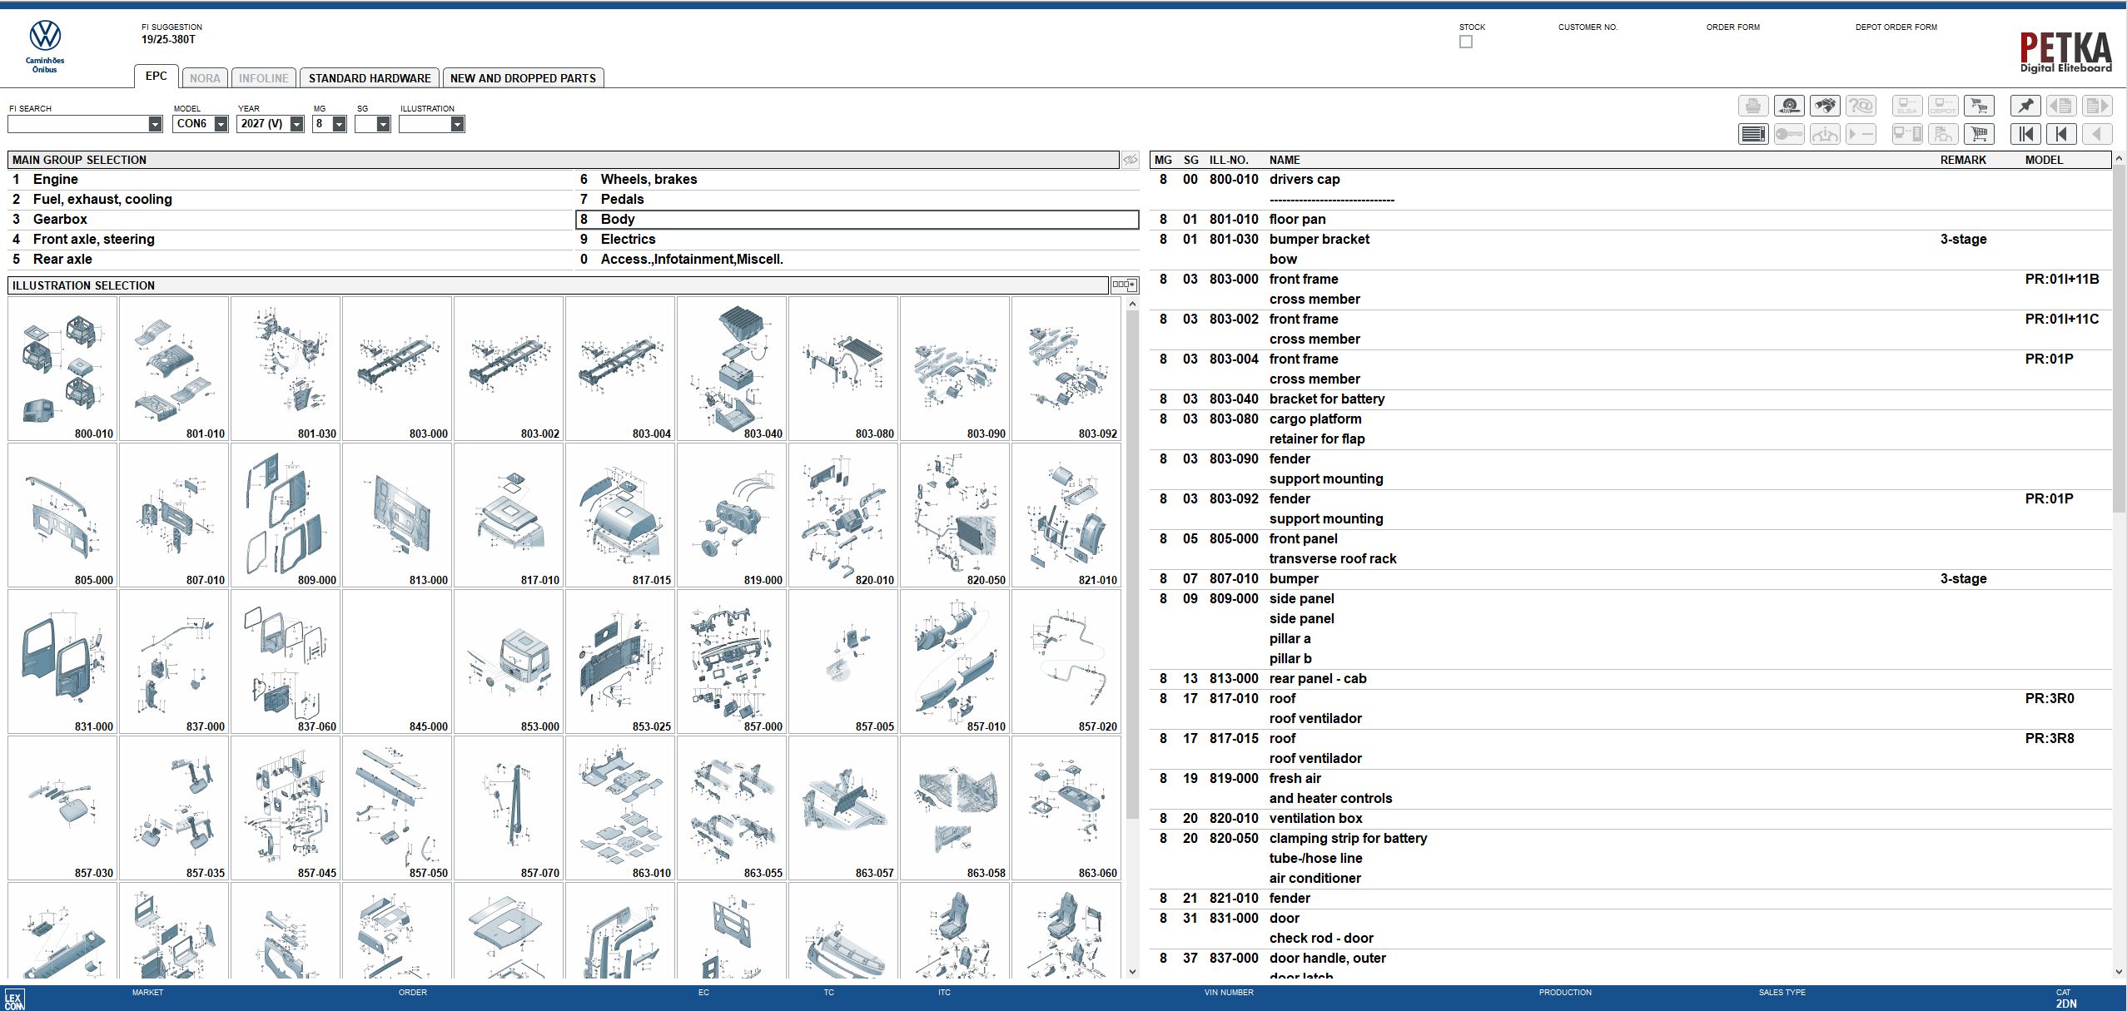Select main group 1 Engine
Image resolution: width=2127 pixels, height=1011 pixels.
click(290, 180)
